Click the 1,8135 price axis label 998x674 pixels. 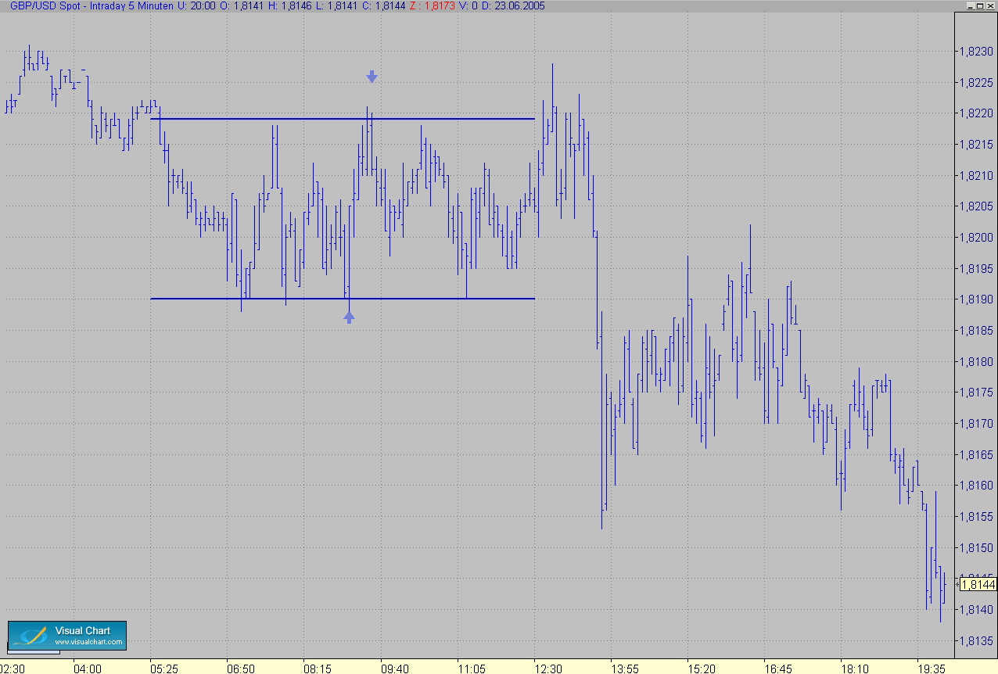tap(975, 640)
